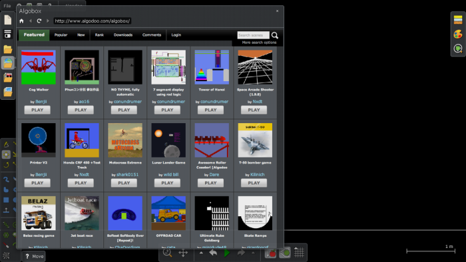Open the car lessons folder icon
466x262 pixels.
[8, 78]
